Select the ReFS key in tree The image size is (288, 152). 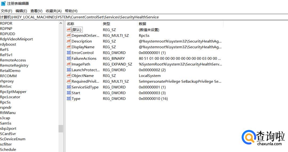(5, 50)
